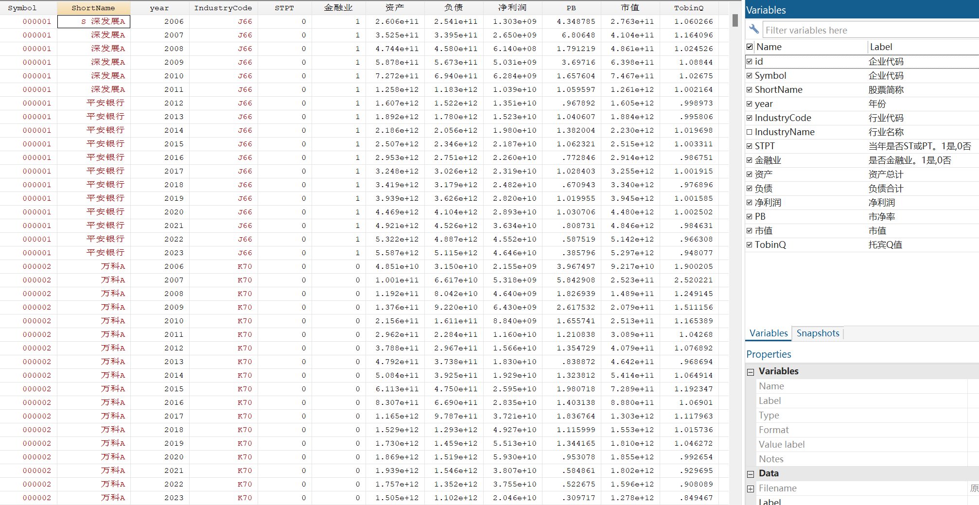Select the 负债 column header

pyautogui.click(x=454, y=8)
